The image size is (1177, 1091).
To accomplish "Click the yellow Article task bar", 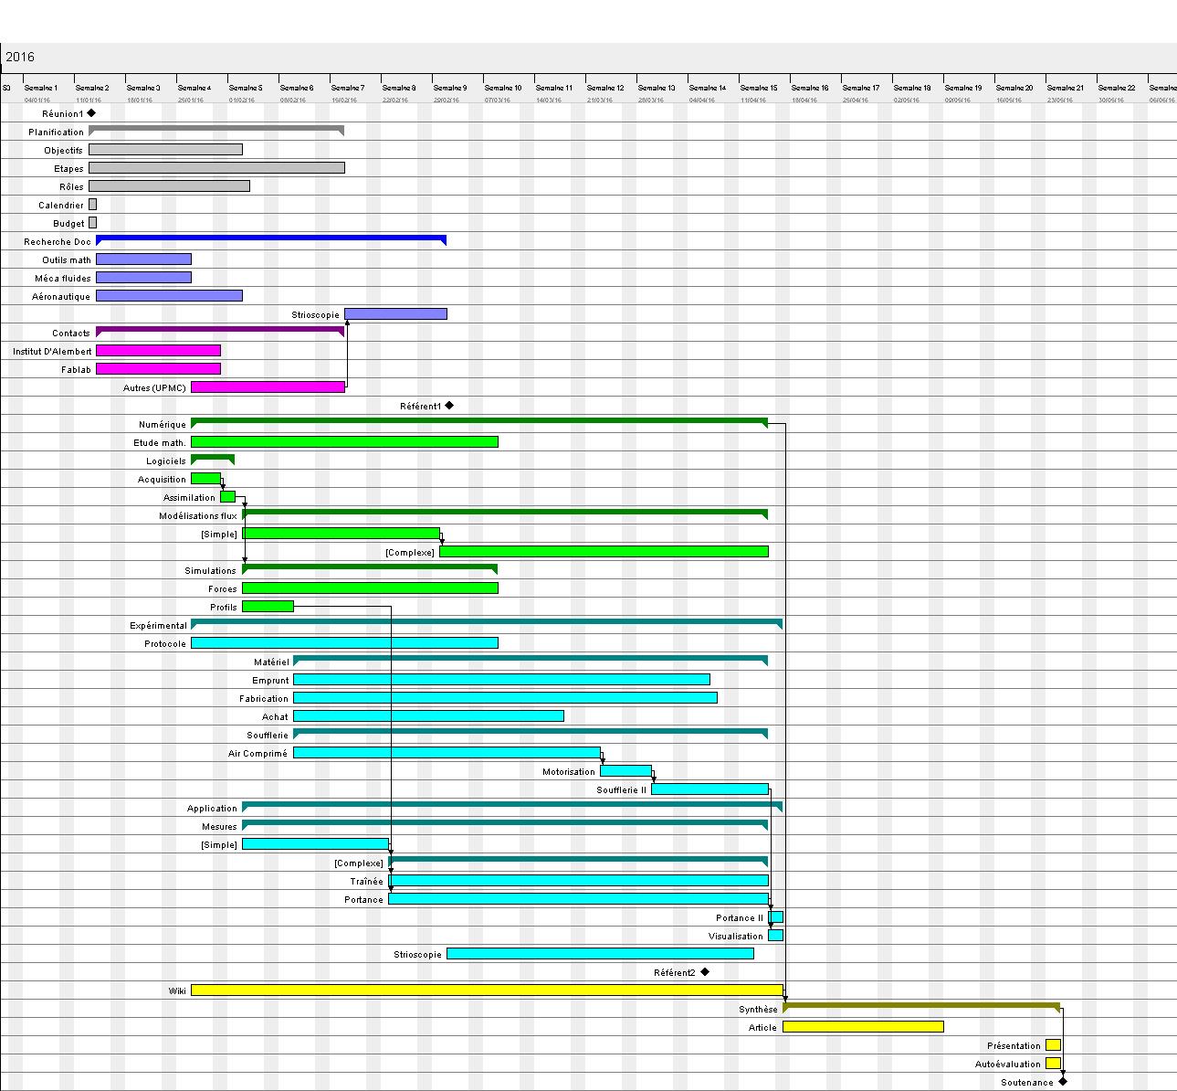I will 863,1027.
